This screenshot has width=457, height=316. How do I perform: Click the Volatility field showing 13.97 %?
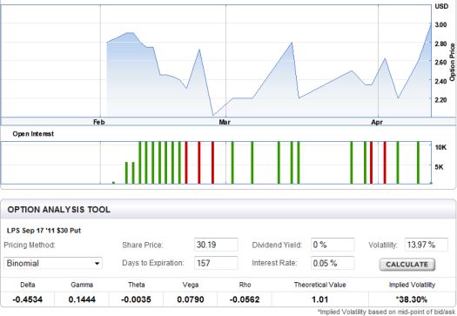point(427,245)
